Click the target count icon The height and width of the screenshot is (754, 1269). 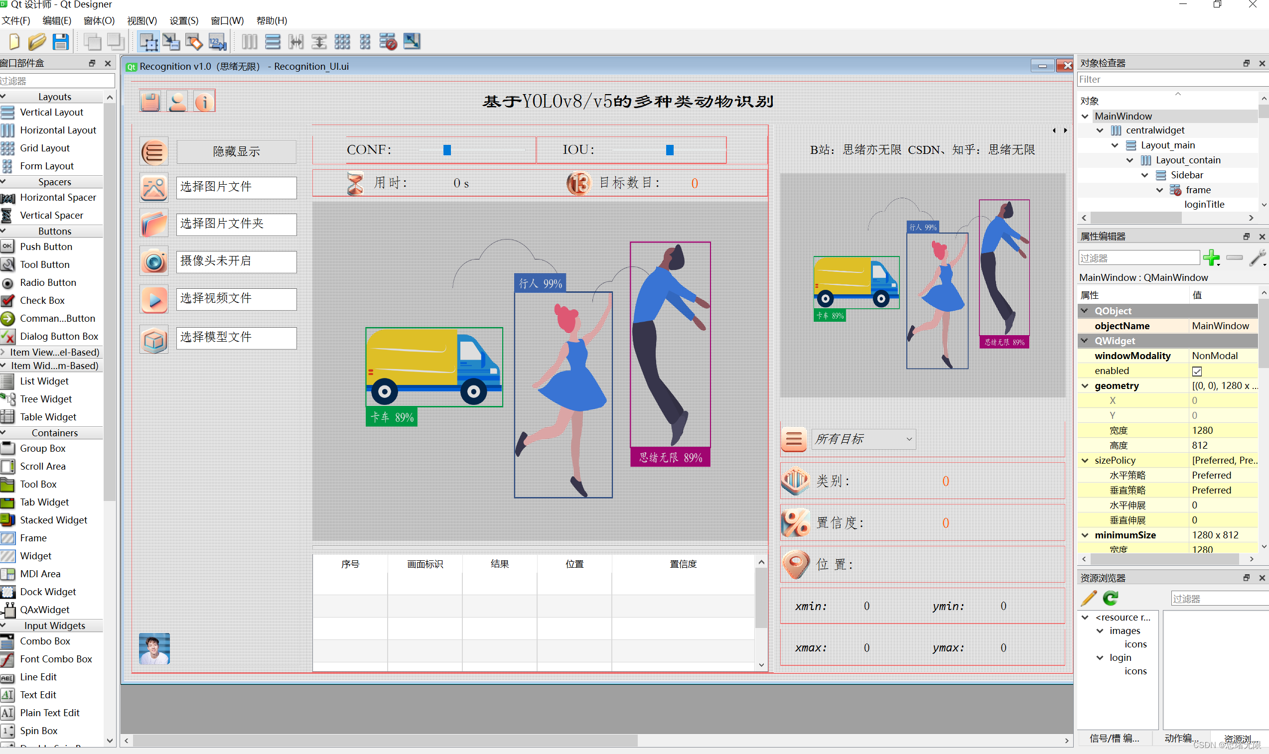[x=576, y=183]
